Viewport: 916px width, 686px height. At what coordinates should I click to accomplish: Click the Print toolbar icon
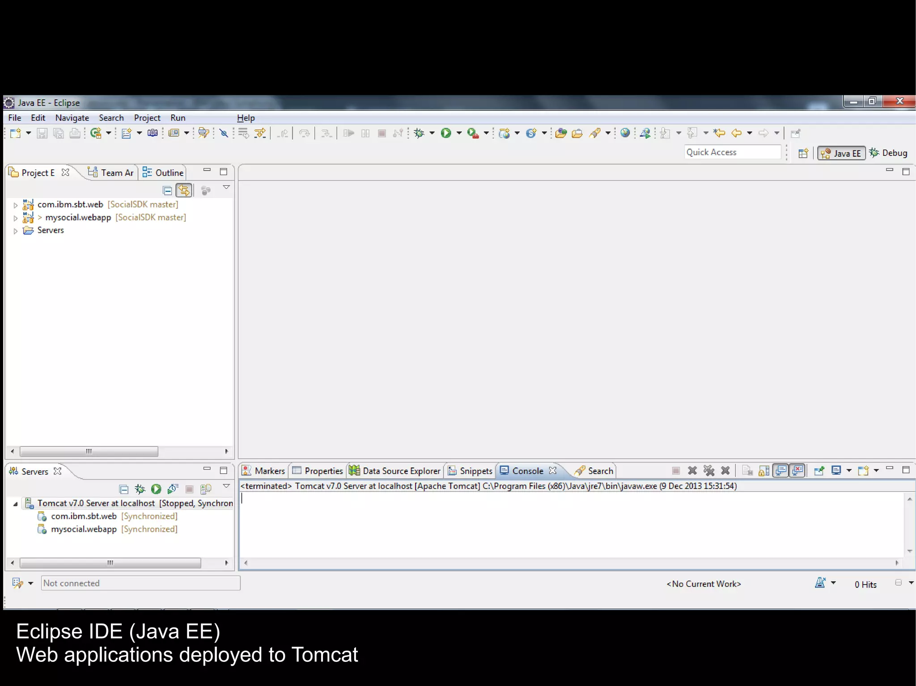point(75,133)
